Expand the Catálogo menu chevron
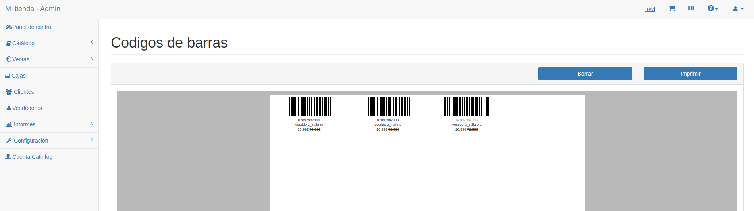This screenshot has width=754, height=211. point(92,42)
